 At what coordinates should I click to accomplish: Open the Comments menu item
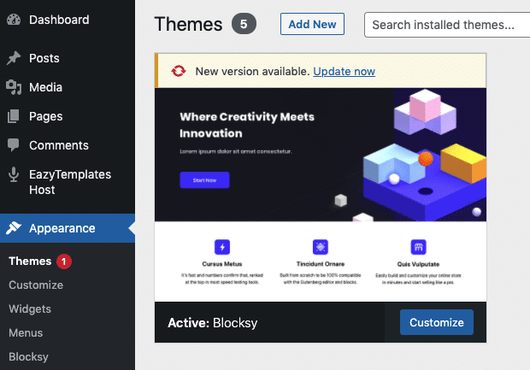point(68,145)
